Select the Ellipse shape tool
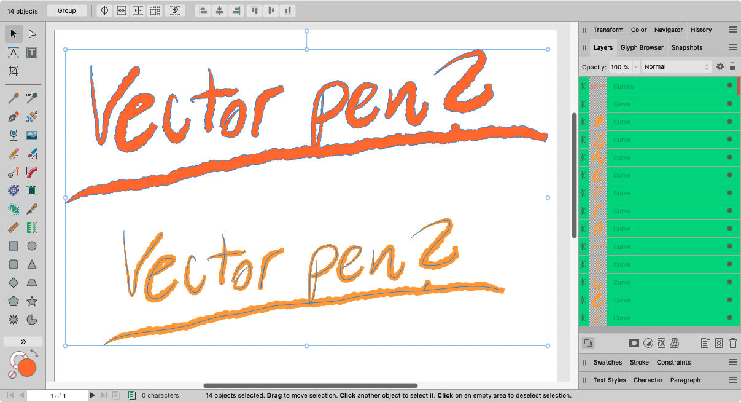Screen dimensions: 741x402 point(32,246)
